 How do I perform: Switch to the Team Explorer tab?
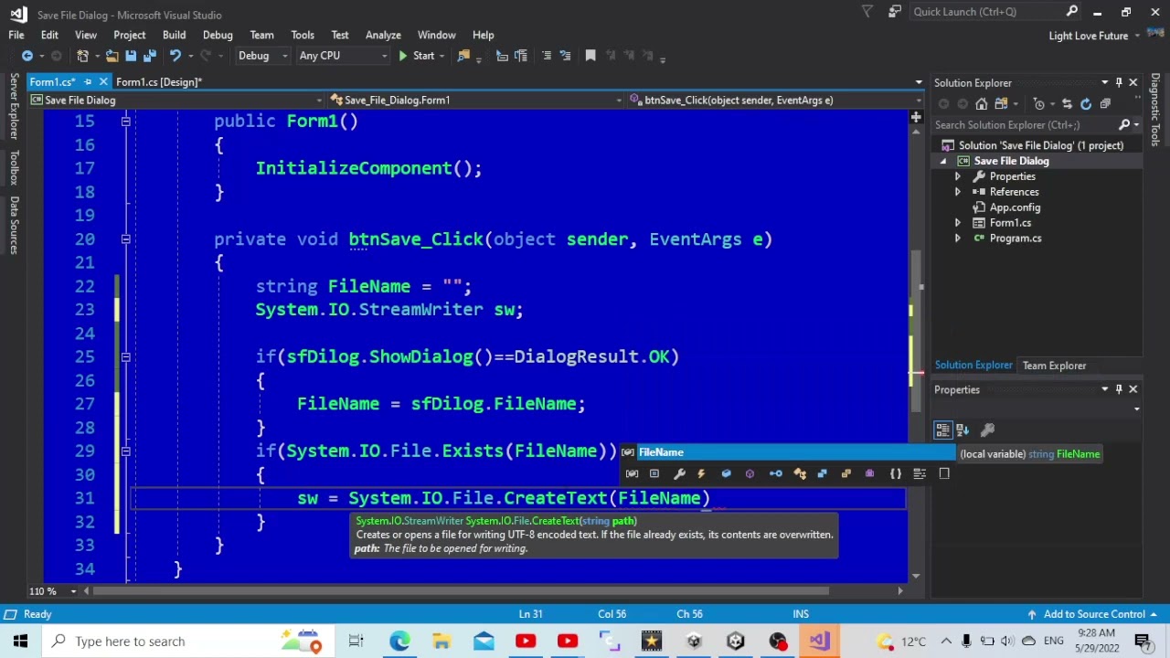1054,366
